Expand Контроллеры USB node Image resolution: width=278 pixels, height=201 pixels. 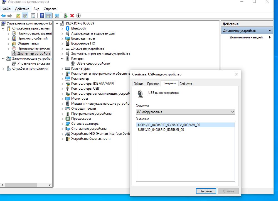point(62,88)
